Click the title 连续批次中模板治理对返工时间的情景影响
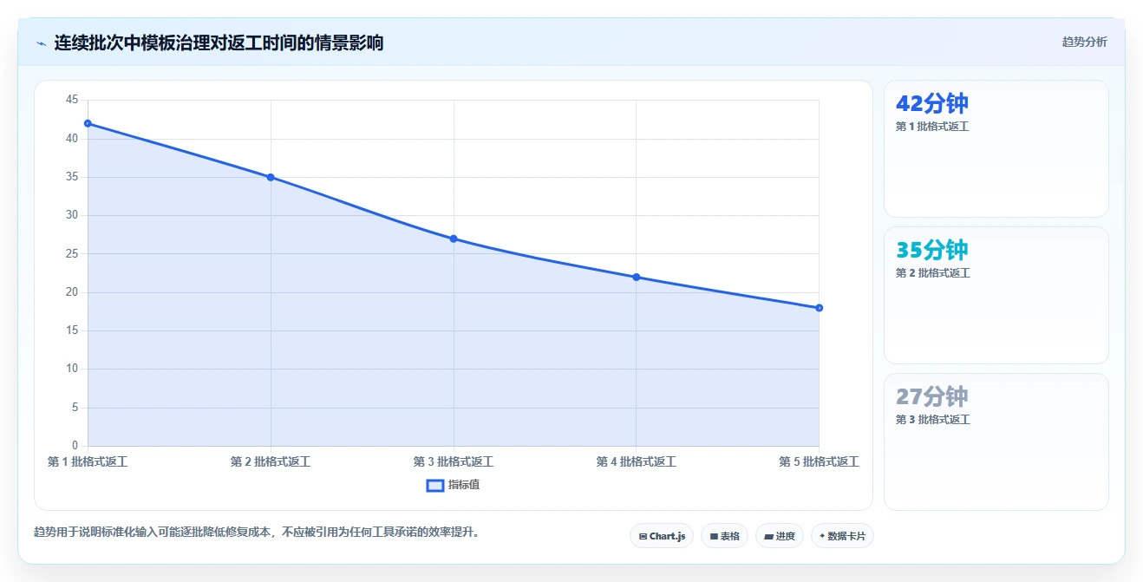 [x=219, y=43]
